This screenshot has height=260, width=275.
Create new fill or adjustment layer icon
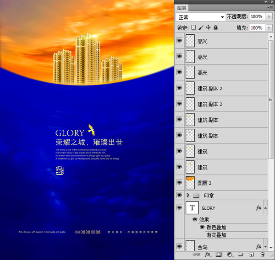click(x=230, y=255)
